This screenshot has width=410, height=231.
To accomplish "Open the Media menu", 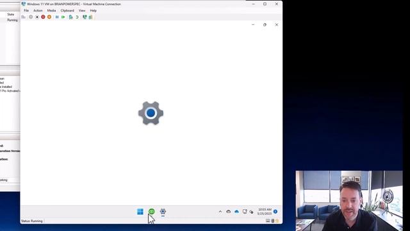I will [51, 10].
